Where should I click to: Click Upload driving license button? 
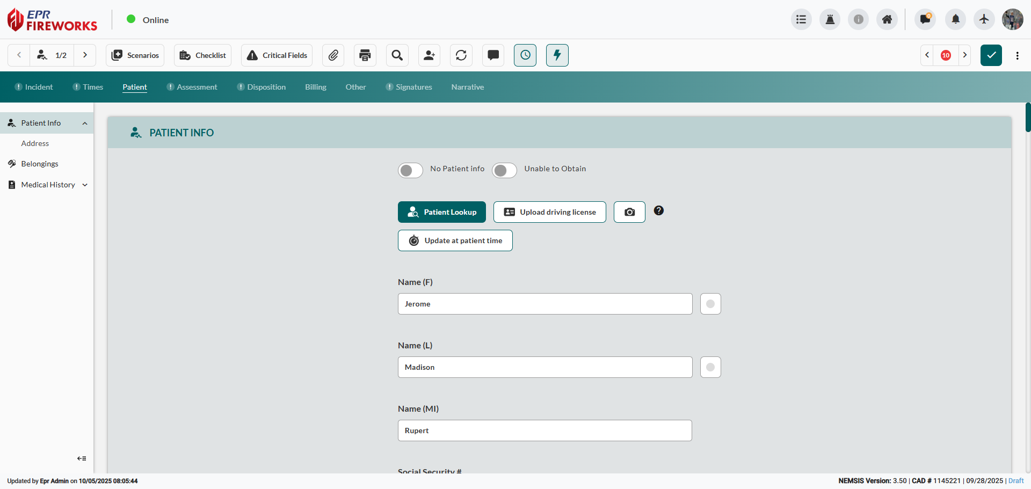[x=549, y=212]
